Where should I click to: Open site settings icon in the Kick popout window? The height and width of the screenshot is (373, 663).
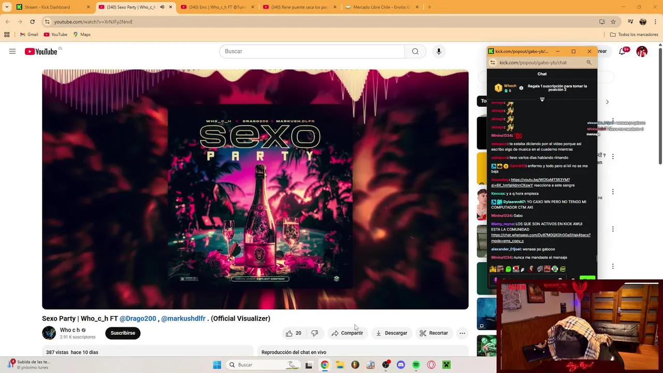point(493,63)
